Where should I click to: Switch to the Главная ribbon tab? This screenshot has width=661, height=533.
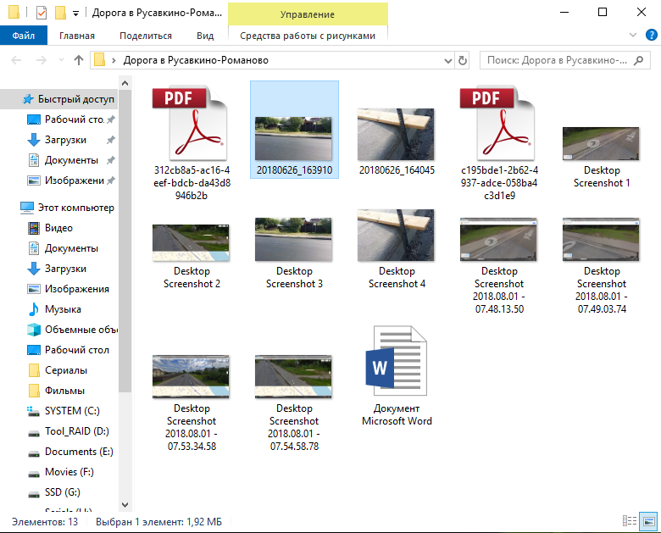[77, 36]
